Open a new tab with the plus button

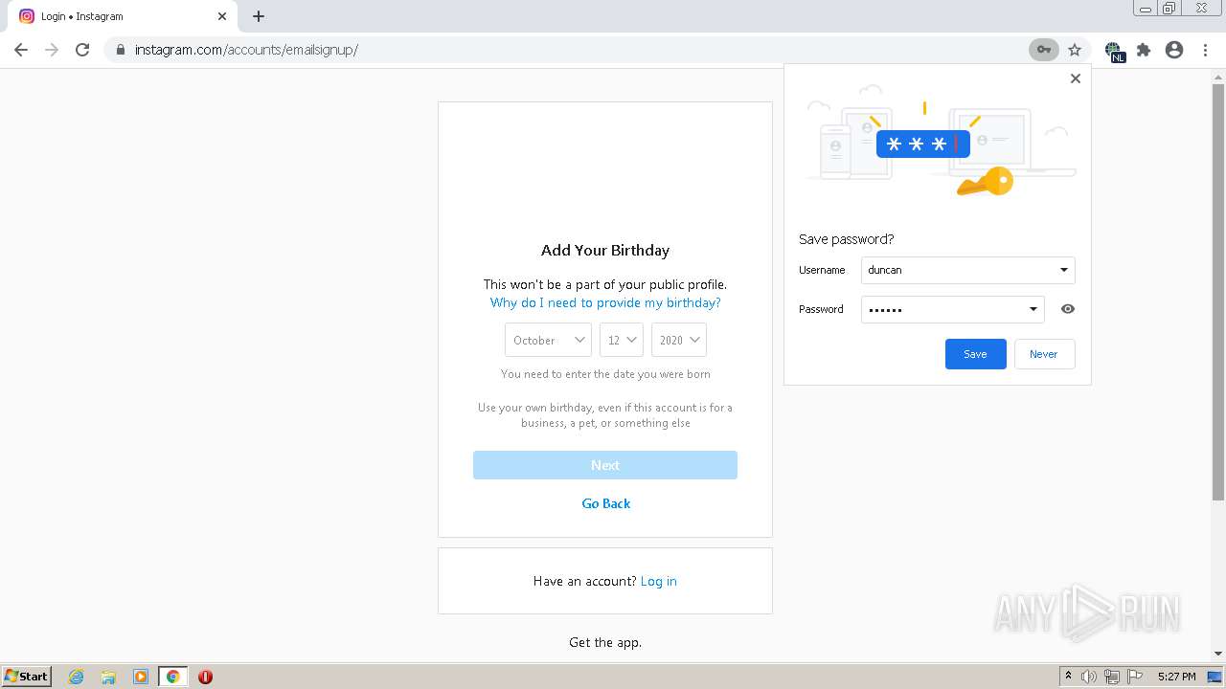point(259,16)
